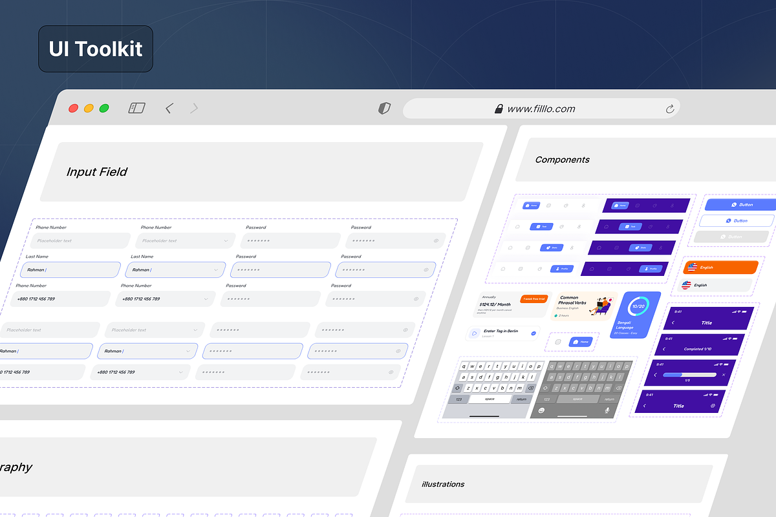
Task: Select the active Profile tab on the light tab bar
Action: pyautogui.click(x=561, y=268)
